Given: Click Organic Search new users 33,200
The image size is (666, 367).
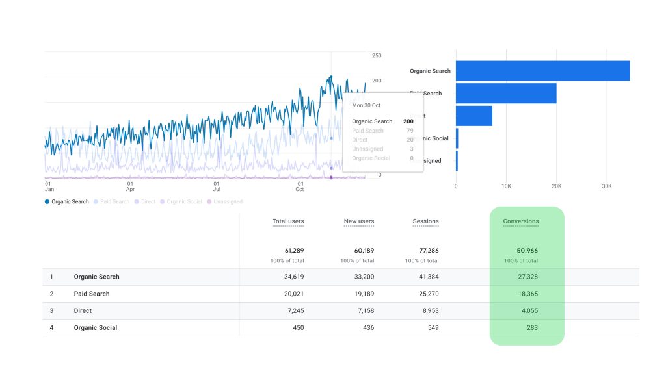Looking at the screenshot, I should click(364, 277).
